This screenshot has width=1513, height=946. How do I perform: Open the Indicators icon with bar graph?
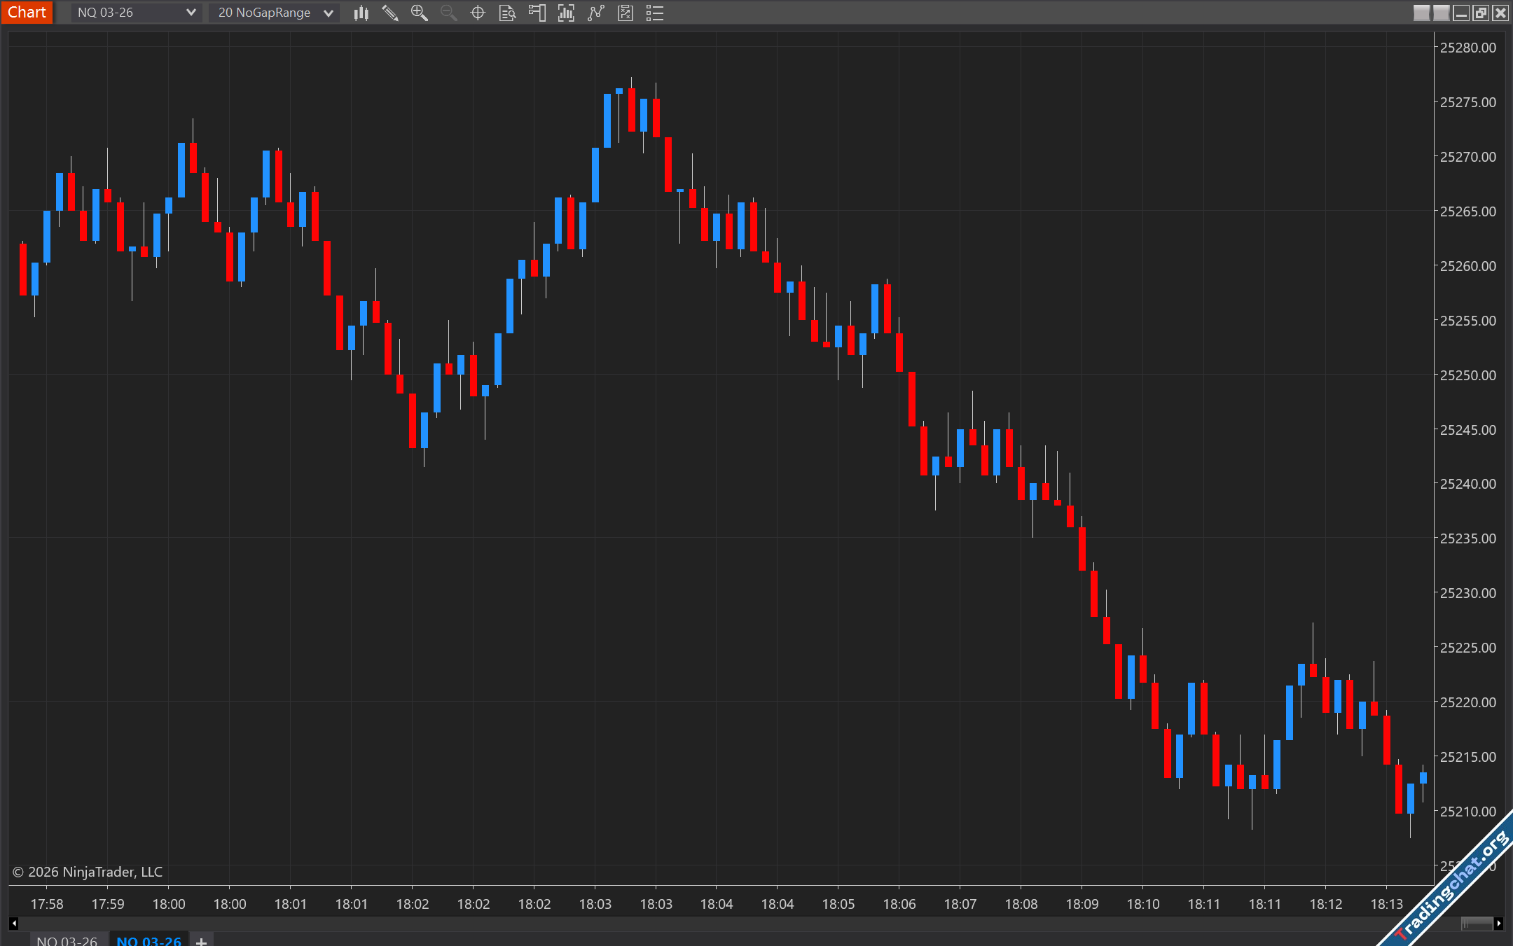pos(566,13)
